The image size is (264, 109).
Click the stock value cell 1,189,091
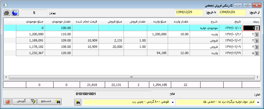(x=30, y=40)
